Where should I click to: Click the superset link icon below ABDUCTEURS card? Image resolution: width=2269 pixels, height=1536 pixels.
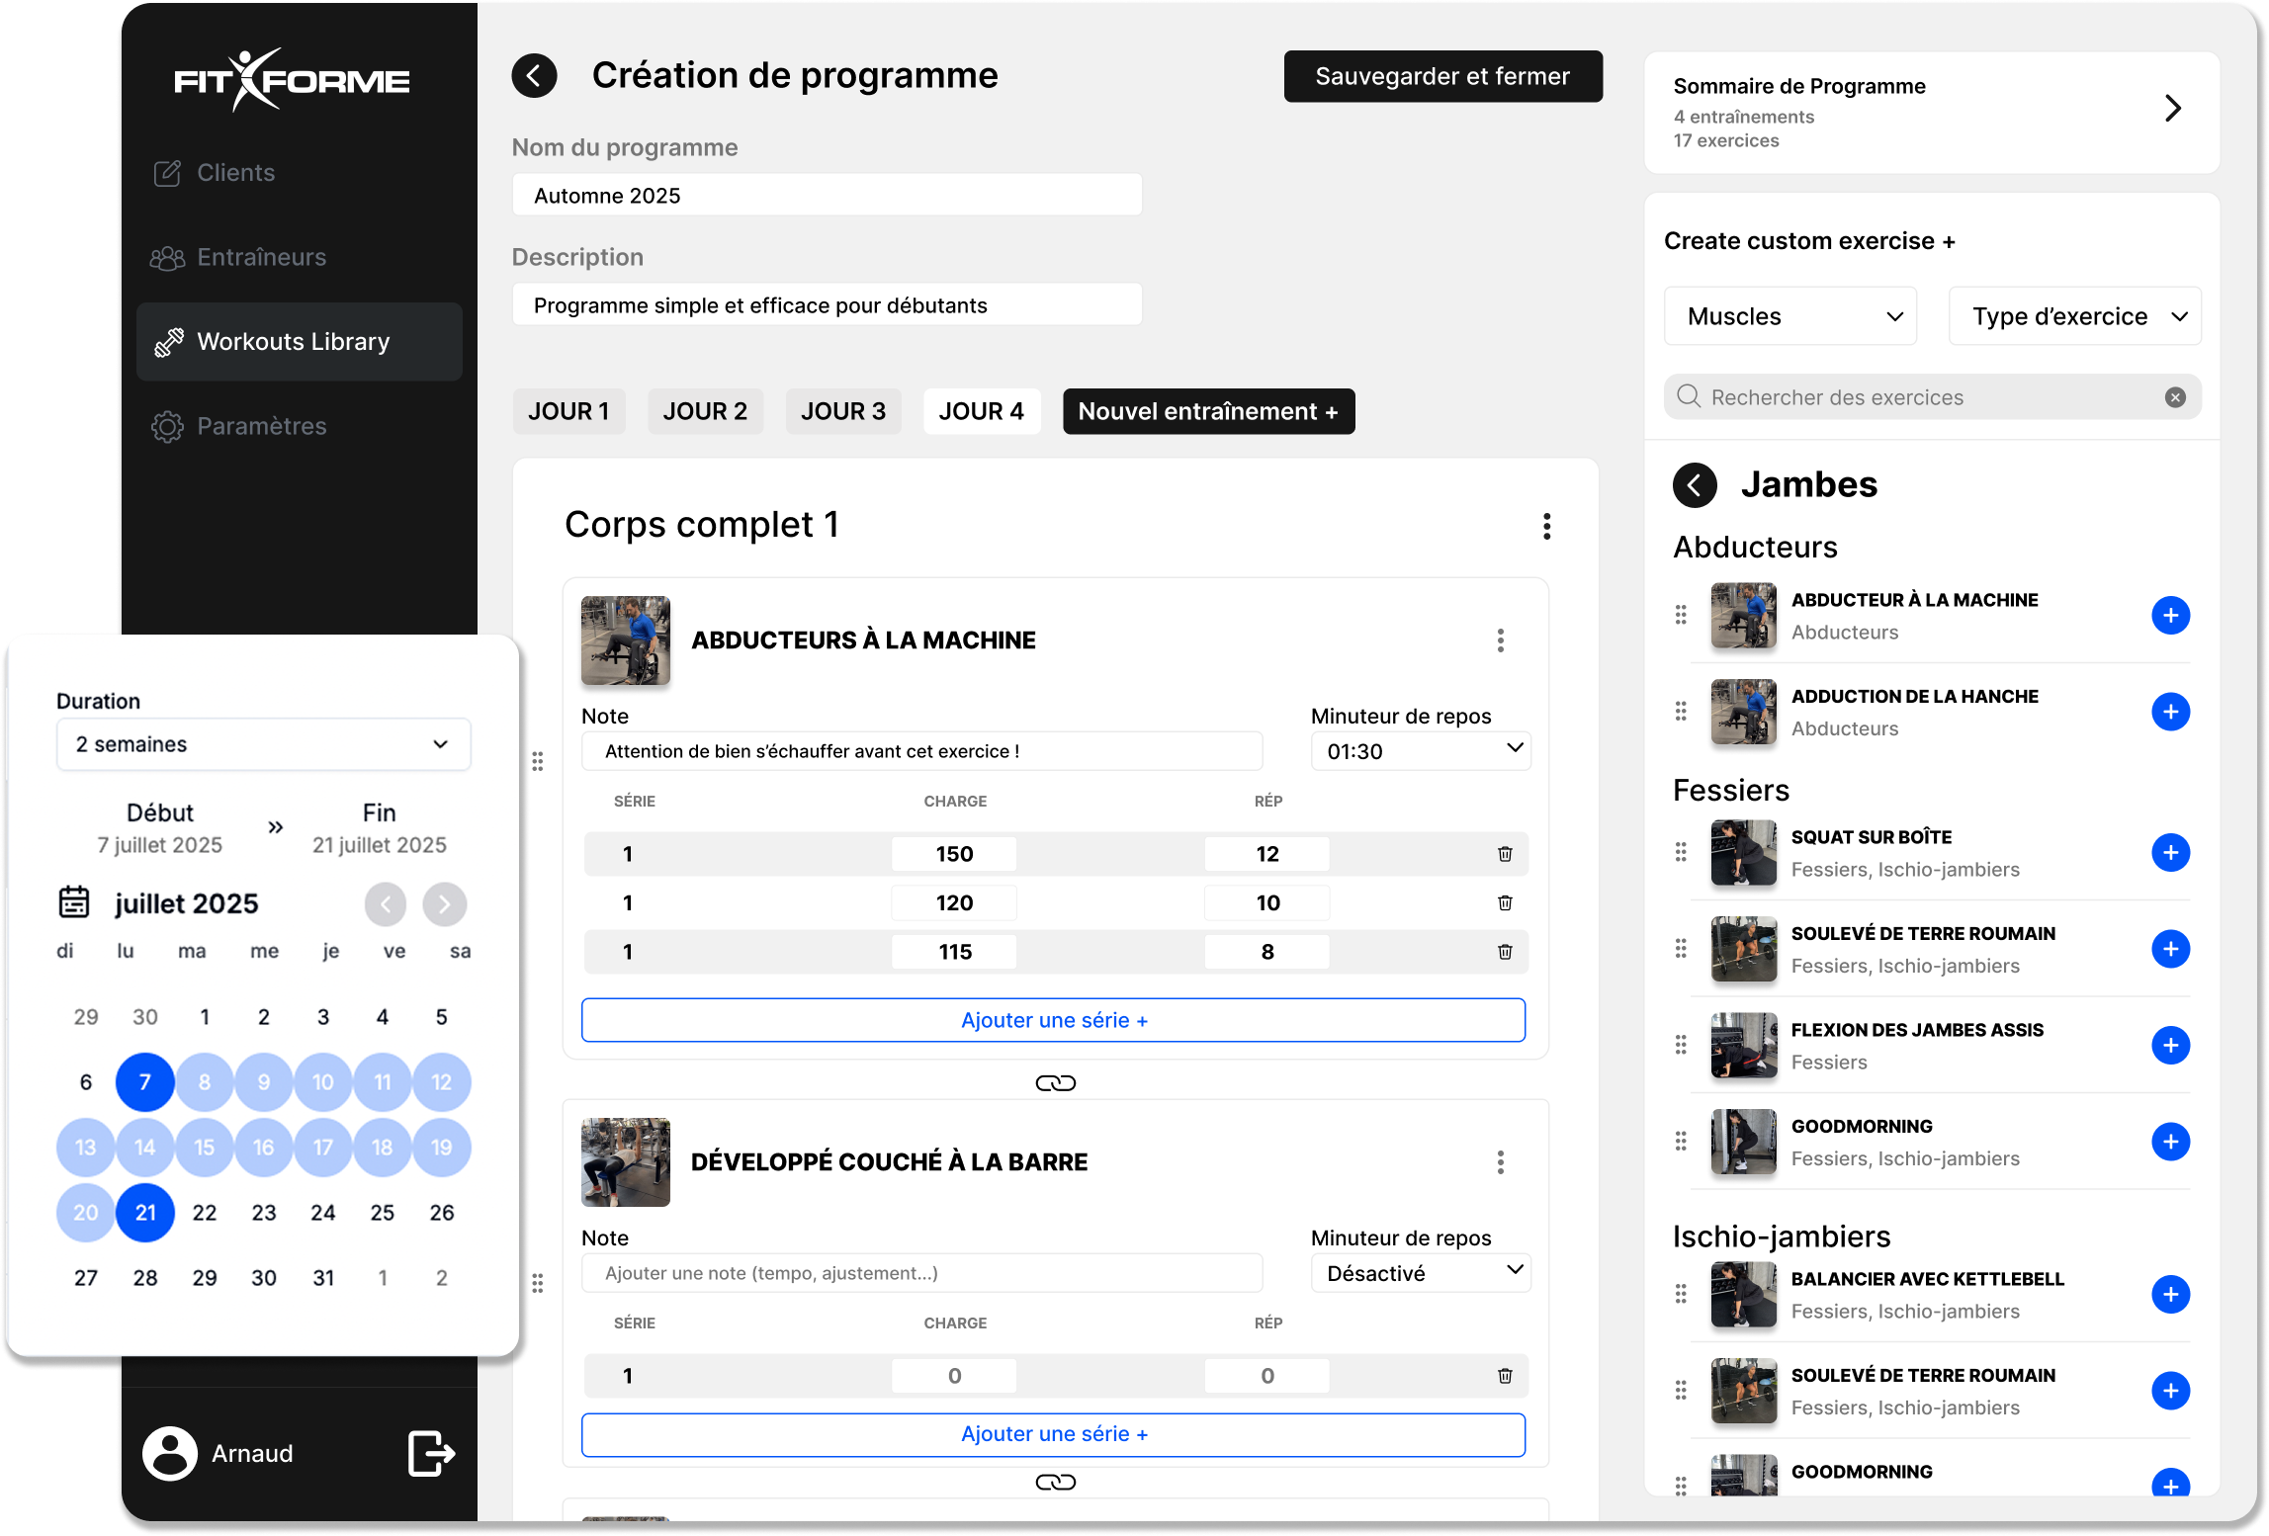point(1055,1083)
